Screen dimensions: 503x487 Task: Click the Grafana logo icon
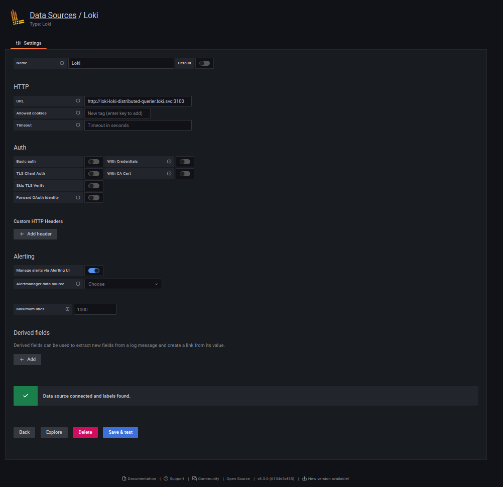pos(17,17)
